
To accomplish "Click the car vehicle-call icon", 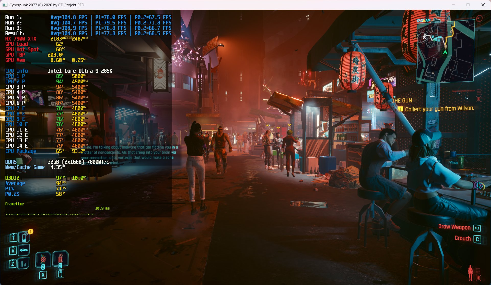I will tap(24, 250).
